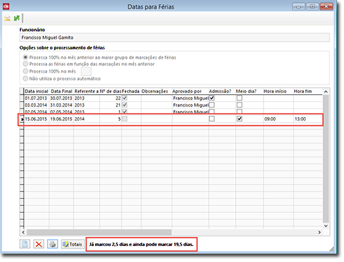Click the date cell 30.07.2013
This screenshot has height=262, width=344.
[61, 98]
